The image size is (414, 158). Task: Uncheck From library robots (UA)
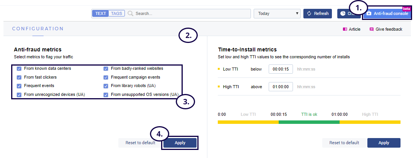coord(106,86)
